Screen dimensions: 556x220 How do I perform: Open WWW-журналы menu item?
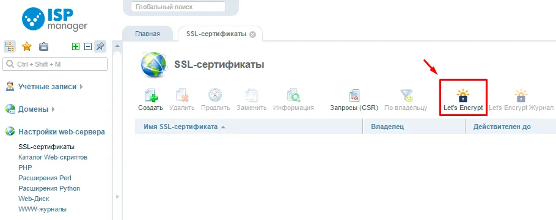coord(43,209)
